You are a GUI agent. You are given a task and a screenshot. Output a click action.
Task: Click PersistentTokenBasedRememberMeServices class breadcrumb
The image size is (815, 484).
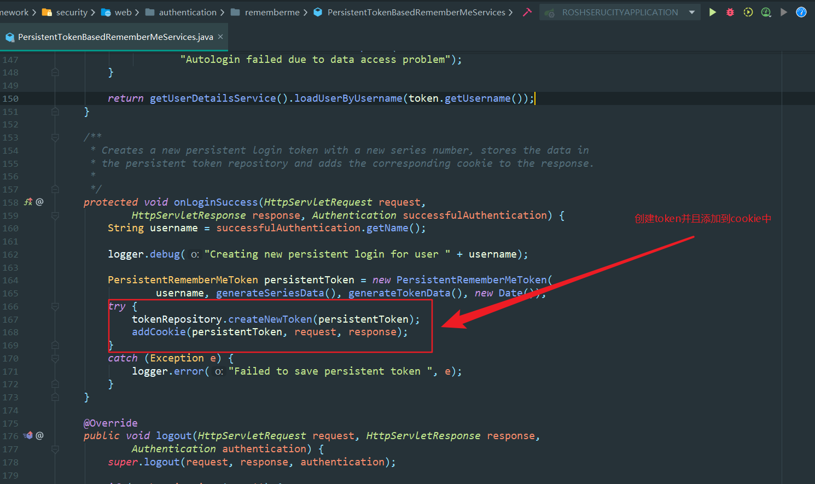coord(416,12)
